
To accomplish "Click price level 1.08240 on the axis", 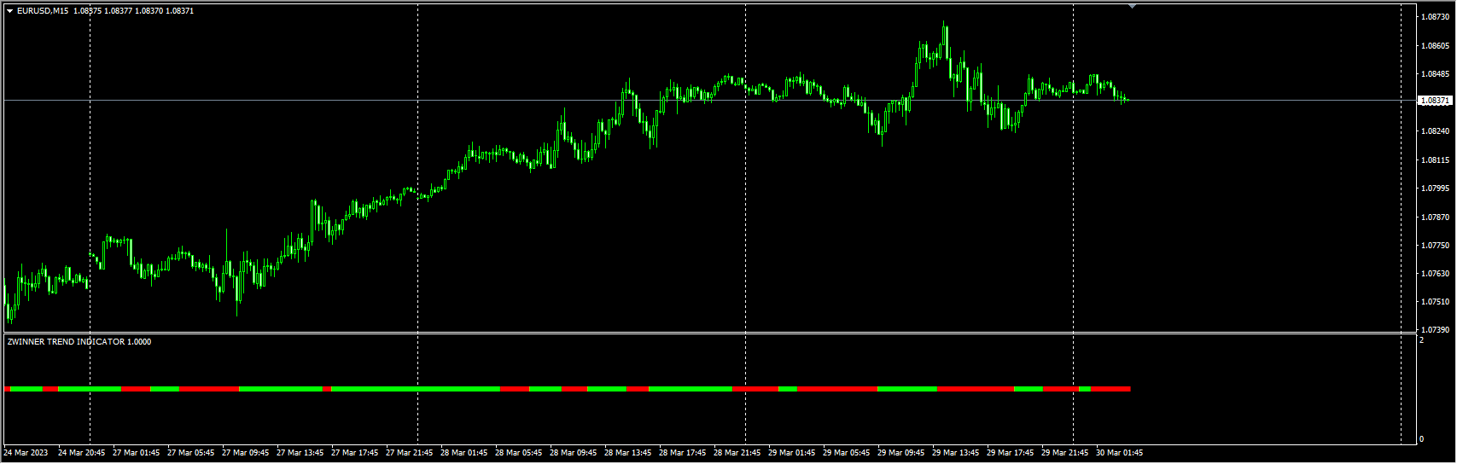I will 1435,131.
